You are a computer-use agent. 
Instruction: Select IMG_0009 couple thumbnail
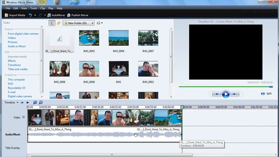(89, 69)
